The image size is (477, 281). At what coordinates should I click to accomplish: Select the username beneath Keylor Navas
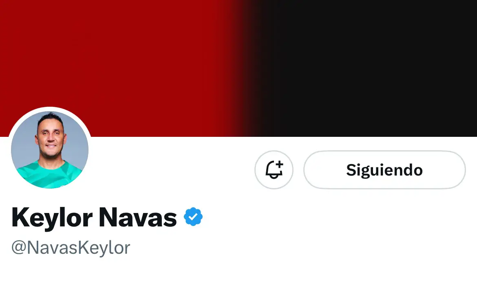(x=71, y=248)
